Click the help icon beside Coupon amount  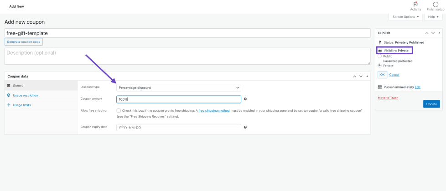click(x=245, y=99)
